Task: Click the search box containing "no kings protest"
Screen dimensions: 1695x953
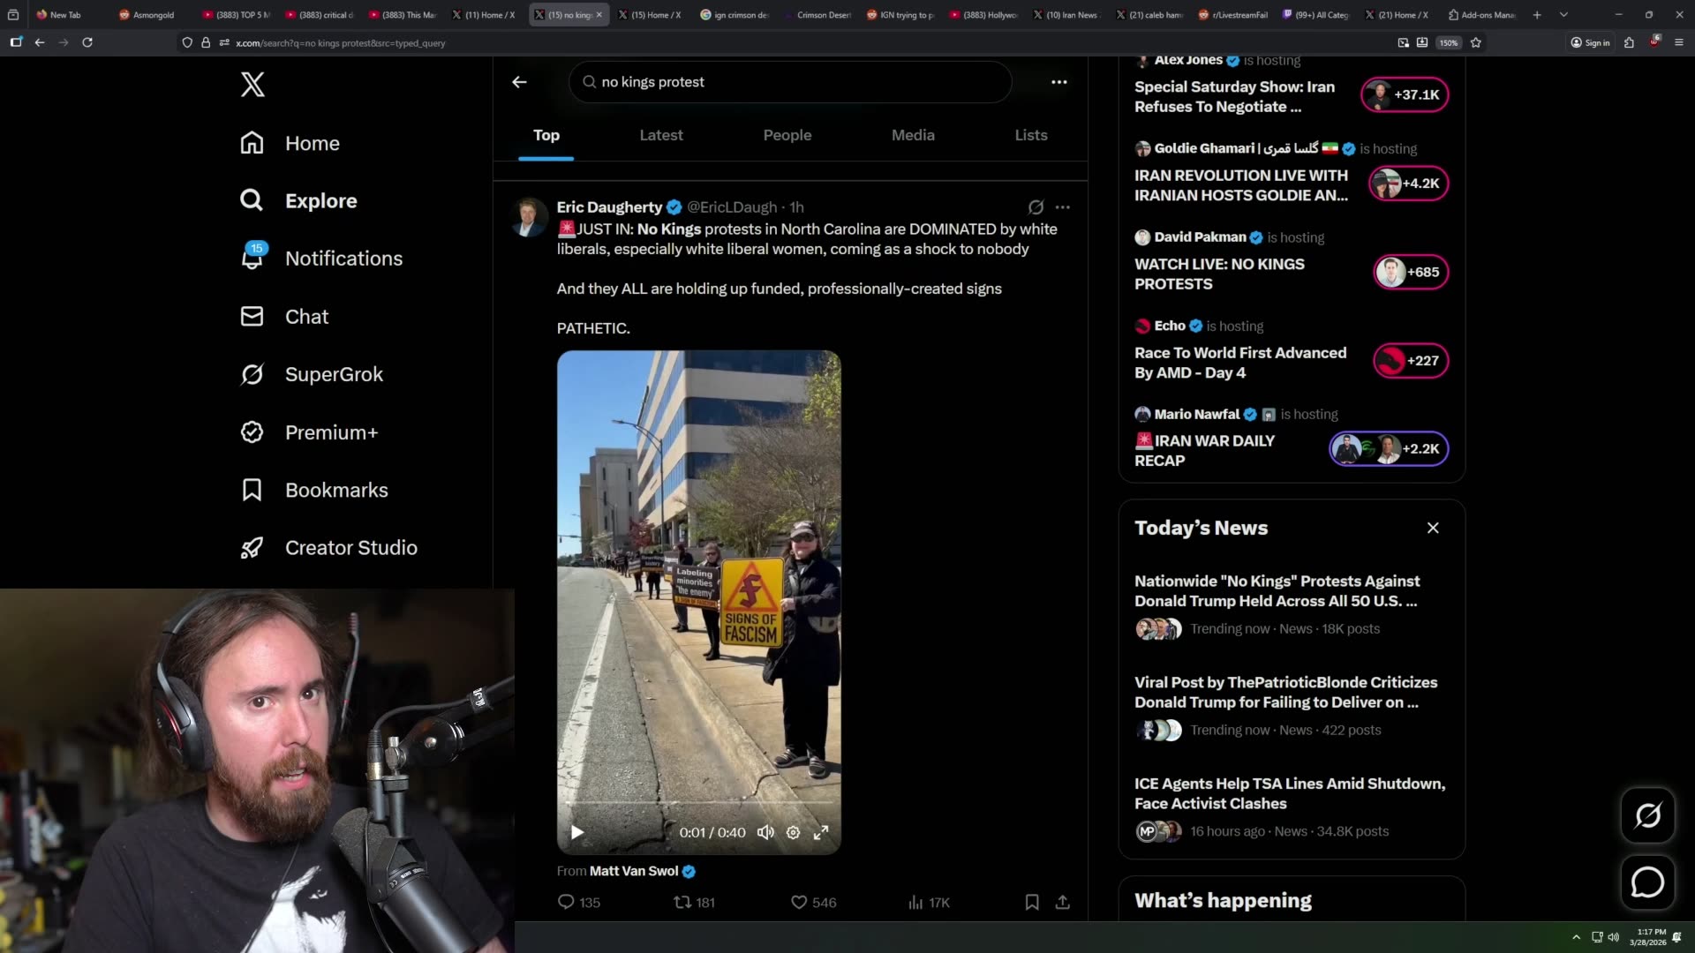Action: pyautogui.click(x=790, y=82)
